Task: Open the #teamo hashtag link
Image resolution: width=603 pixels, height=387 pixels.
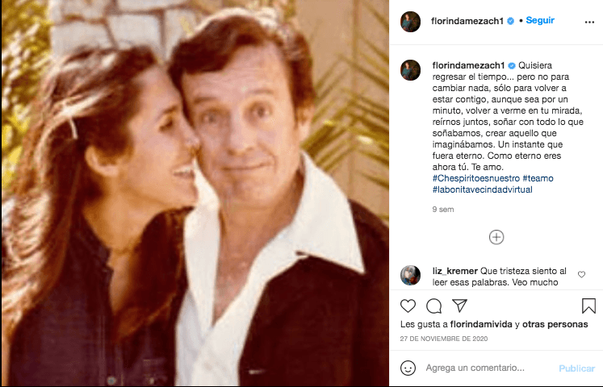Action: 538,177
